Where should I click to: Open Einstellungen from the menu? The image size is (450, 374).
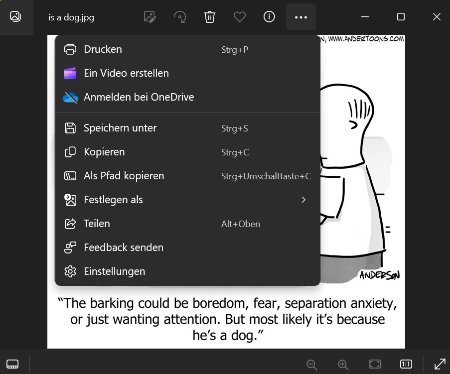188,271
